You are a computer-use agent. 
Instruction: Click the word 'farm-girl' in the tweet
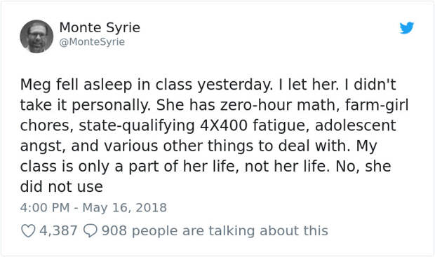[377, 105]
